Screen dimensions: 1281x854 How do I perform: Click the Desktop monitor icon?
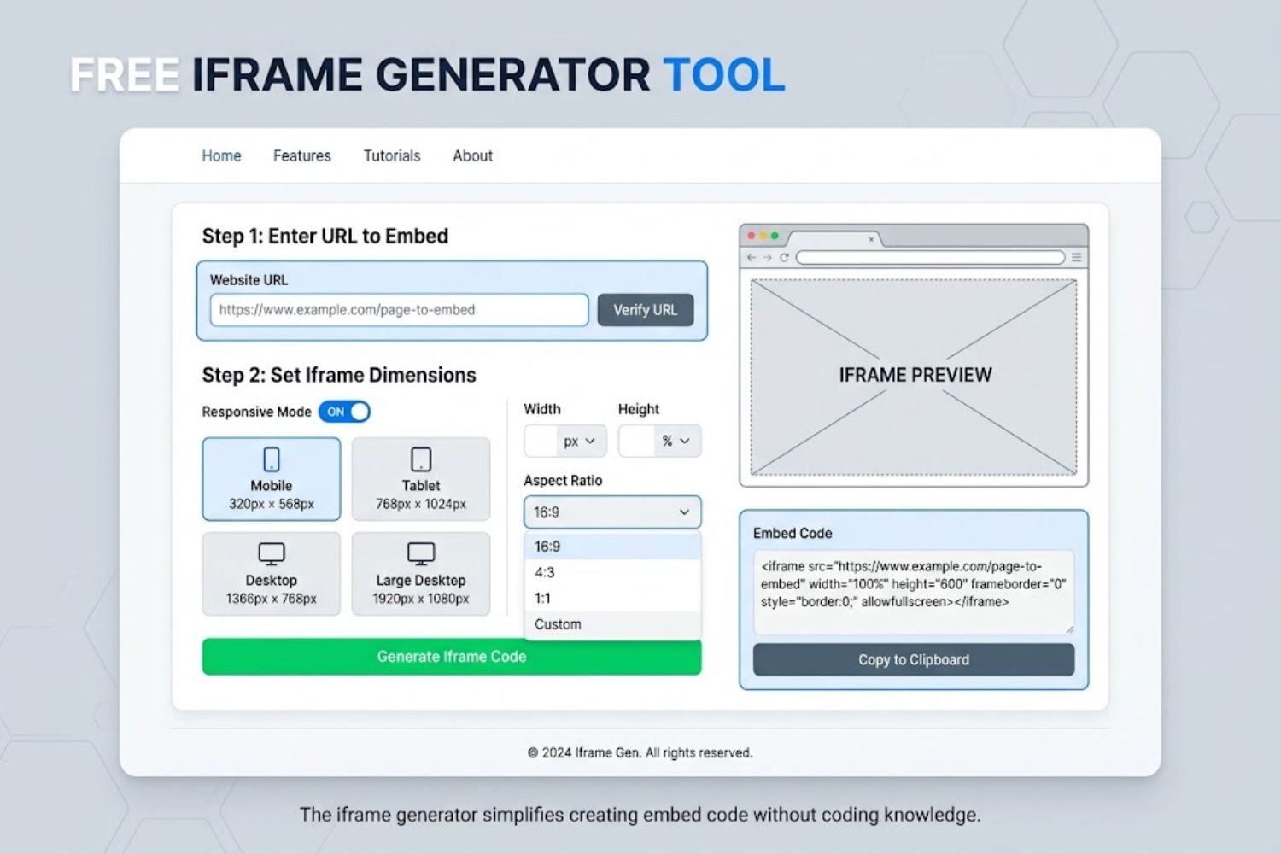point(272,553)
